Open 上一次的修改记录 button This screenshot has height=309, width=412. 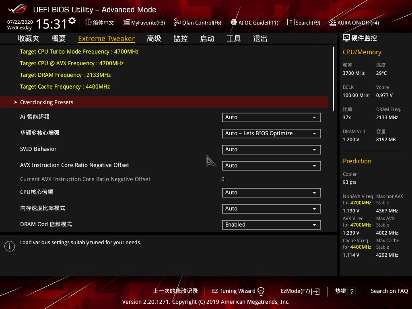click(x=175, y=291)
